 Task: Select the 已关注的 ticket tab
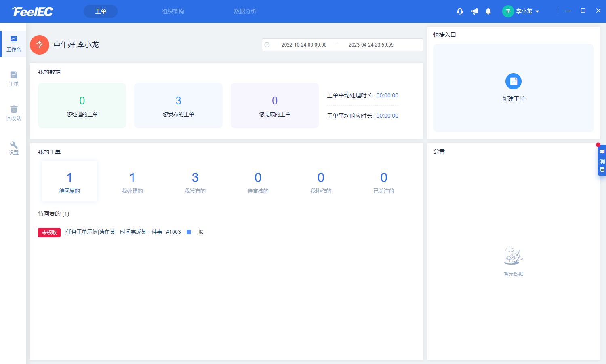click(x=384, y=181)
